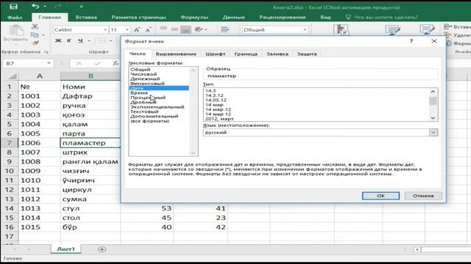Save the workbook from the quick access toolbar
This screenshot has width=471, height=264.
click(13, 7)
